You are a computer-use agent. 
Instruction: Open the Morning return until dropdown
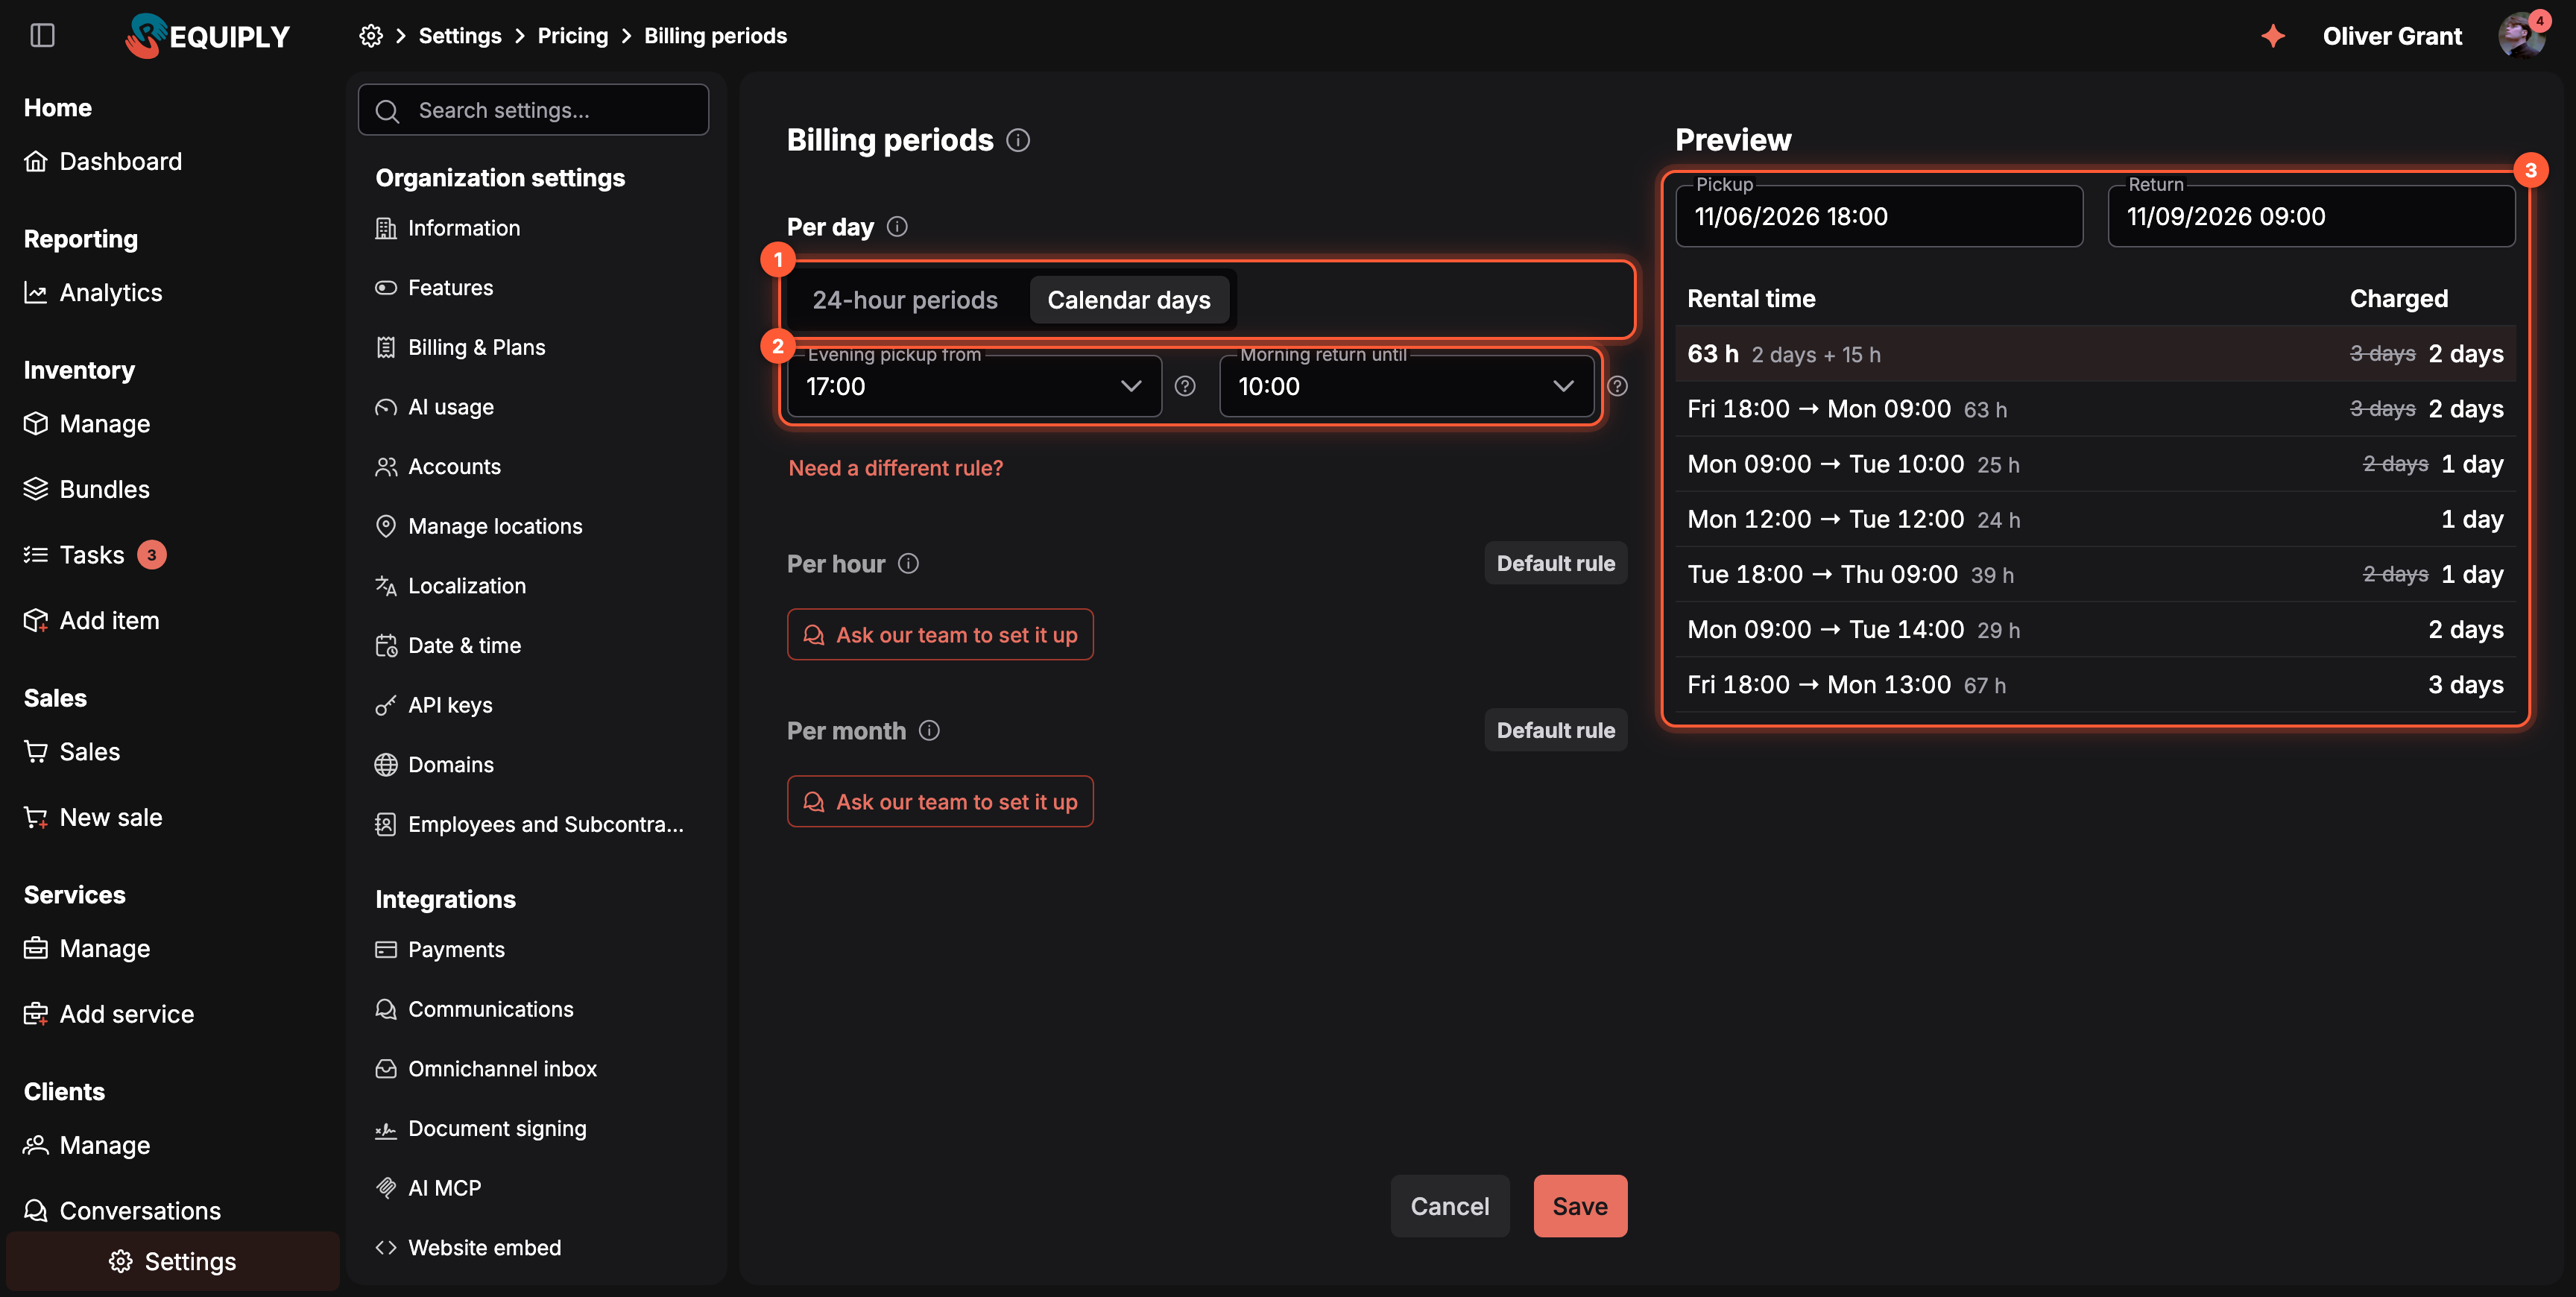pos(1406,386)
